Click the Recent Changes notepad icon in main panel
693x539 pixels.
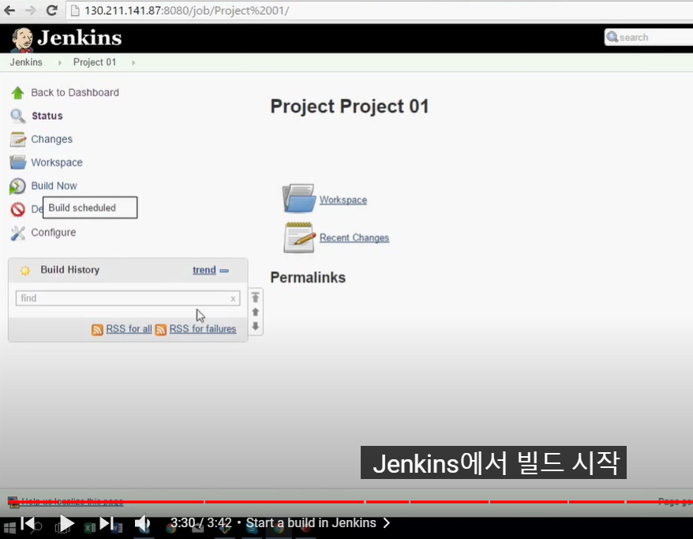click(x=299, y=238)
